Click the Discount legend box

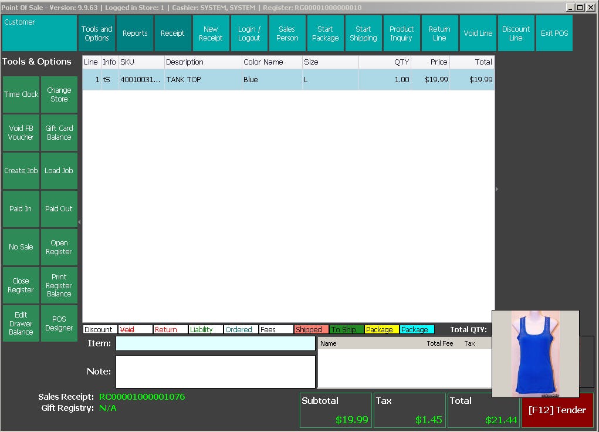pos(100,329)
